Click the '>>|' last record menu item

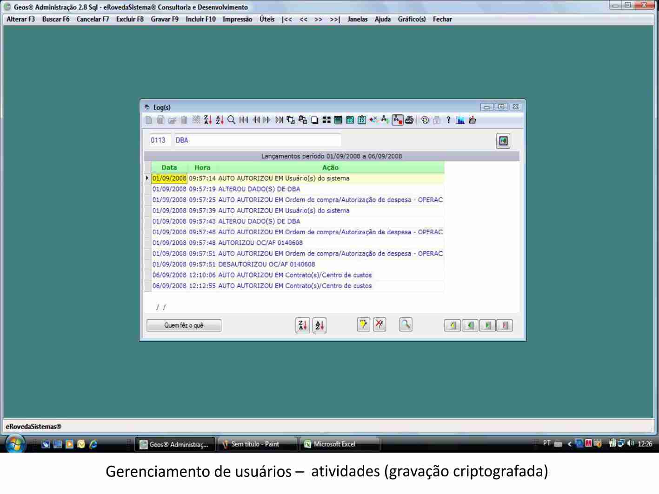[x=335, y=19]
